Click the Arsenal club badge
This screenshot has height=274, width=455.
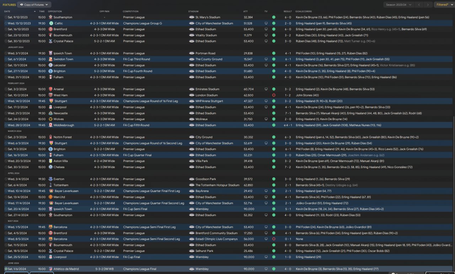point(51,89)
